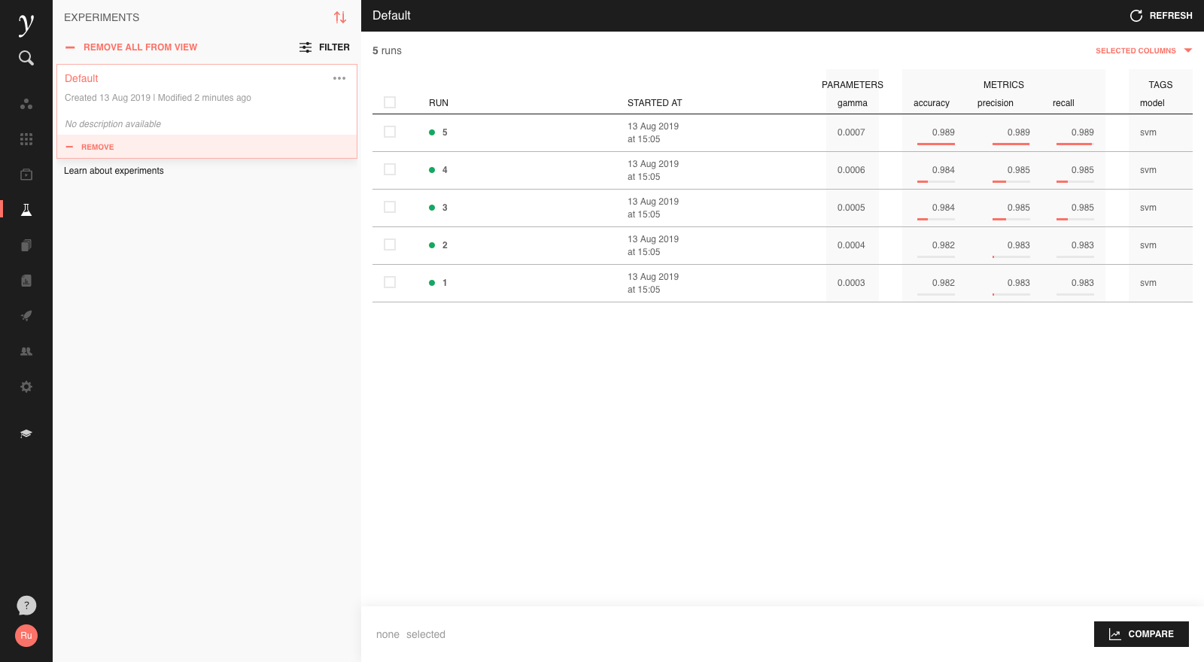This screenshot has width=1204, height=662.
Task: Open the Default experiment three-dot menu
Action: 339,78
